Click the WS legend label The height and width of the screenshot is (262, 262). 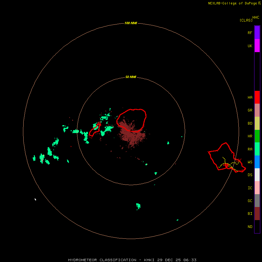[x=250, y=162]
